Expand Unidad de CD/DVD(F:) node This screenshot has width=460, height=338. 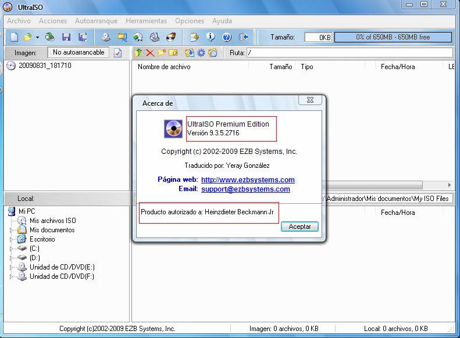pos(12,276)
